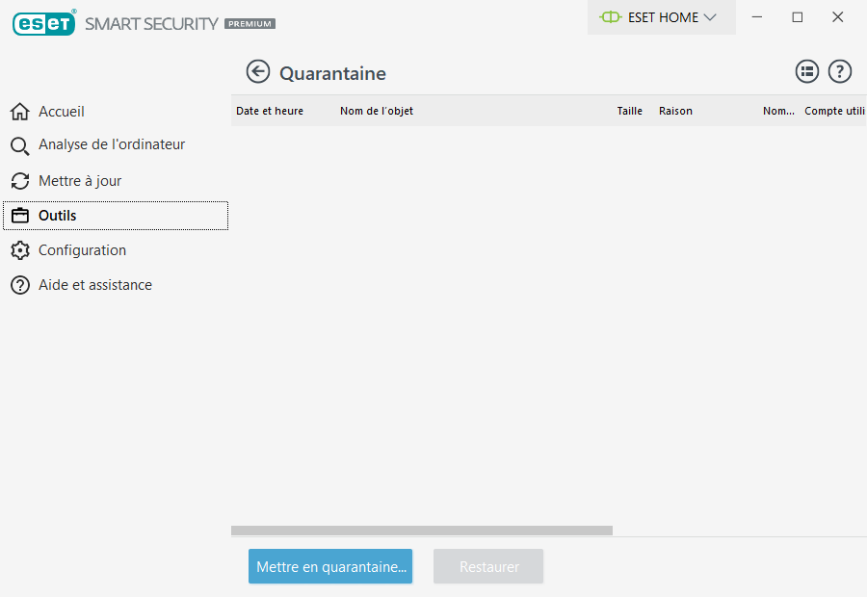The height and width of the screenshot is (597, 867).
Task: Click the Restaurer button
Action: (488, 566)
